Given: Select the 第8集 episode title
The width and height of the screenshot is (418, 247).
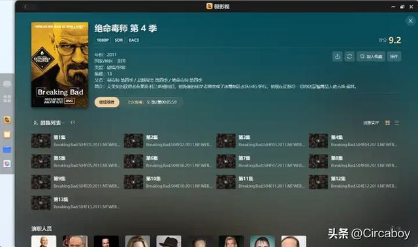Looking at the screenshot, I should pos(337,158).
